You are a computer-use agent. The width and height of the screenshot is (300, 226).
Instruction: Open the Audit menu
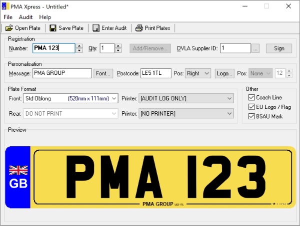(25, 17)
